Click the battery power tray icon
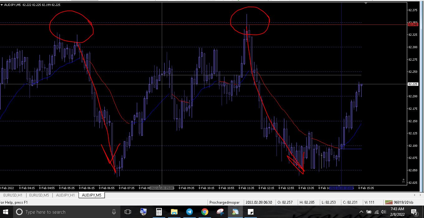 click(x=369, y=212)
